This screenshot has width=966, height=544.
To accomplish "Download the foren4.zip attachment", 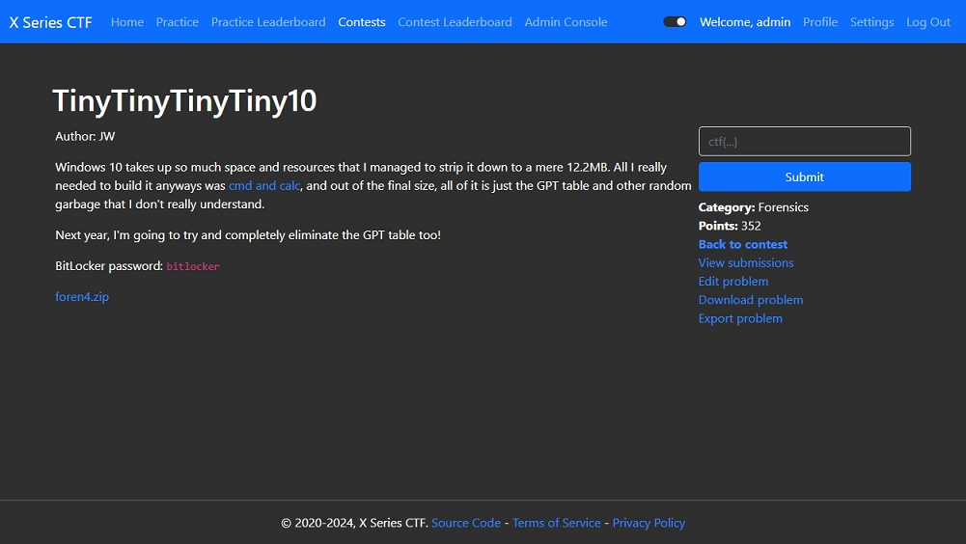I will click(82, 297).
